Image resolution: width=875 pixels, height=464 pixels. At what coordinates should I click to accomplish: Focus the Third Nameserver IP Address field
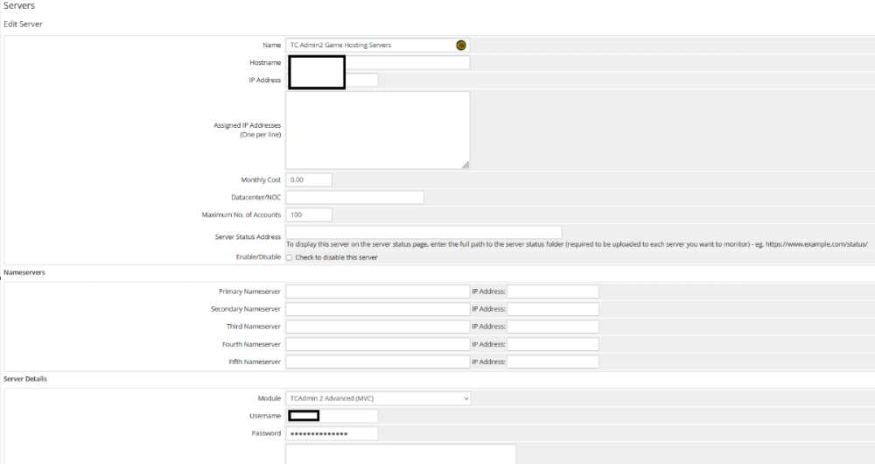(x=553, y=327)
